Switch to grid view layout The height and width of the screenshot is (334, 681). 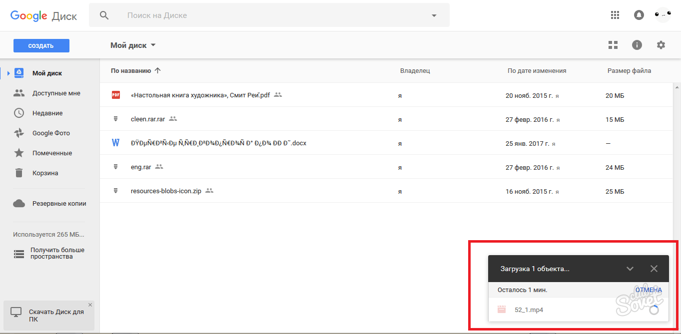coord(613,45)
